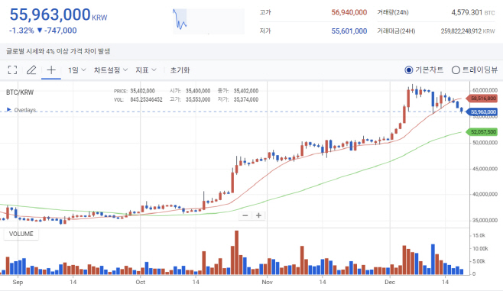Click the -1.32% change value
503x291 pixels.
(x=21, y=31)
